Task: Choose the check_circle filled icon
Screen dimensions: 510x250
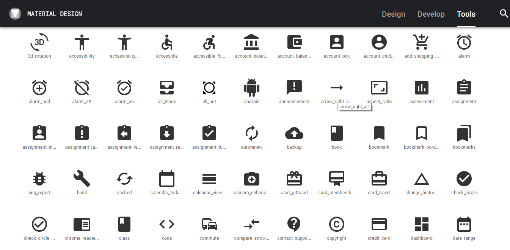Action: coord(464,179)
